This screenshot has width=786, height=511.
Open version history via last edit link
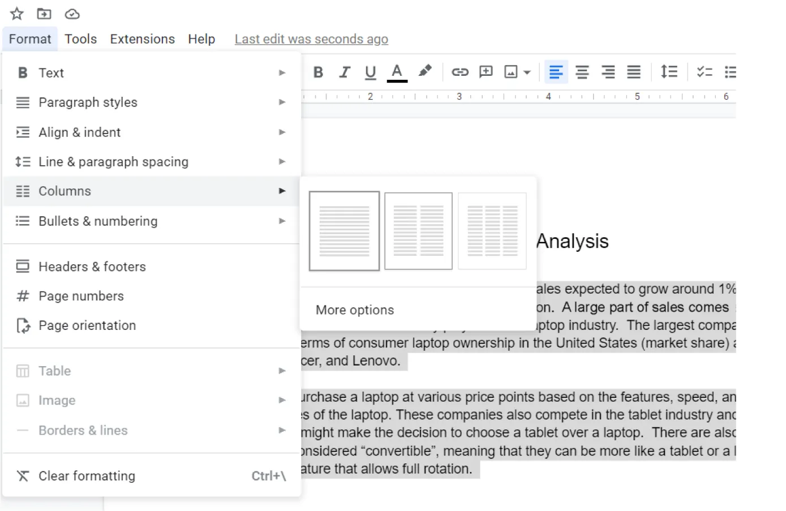pyautogui.click(x=311, y=38)
